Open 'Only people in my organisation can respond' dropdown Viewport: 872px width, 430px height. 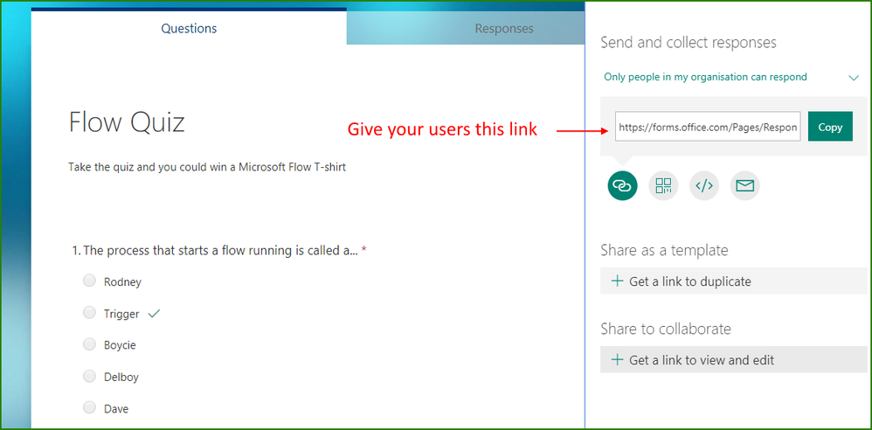pos(732,77)
